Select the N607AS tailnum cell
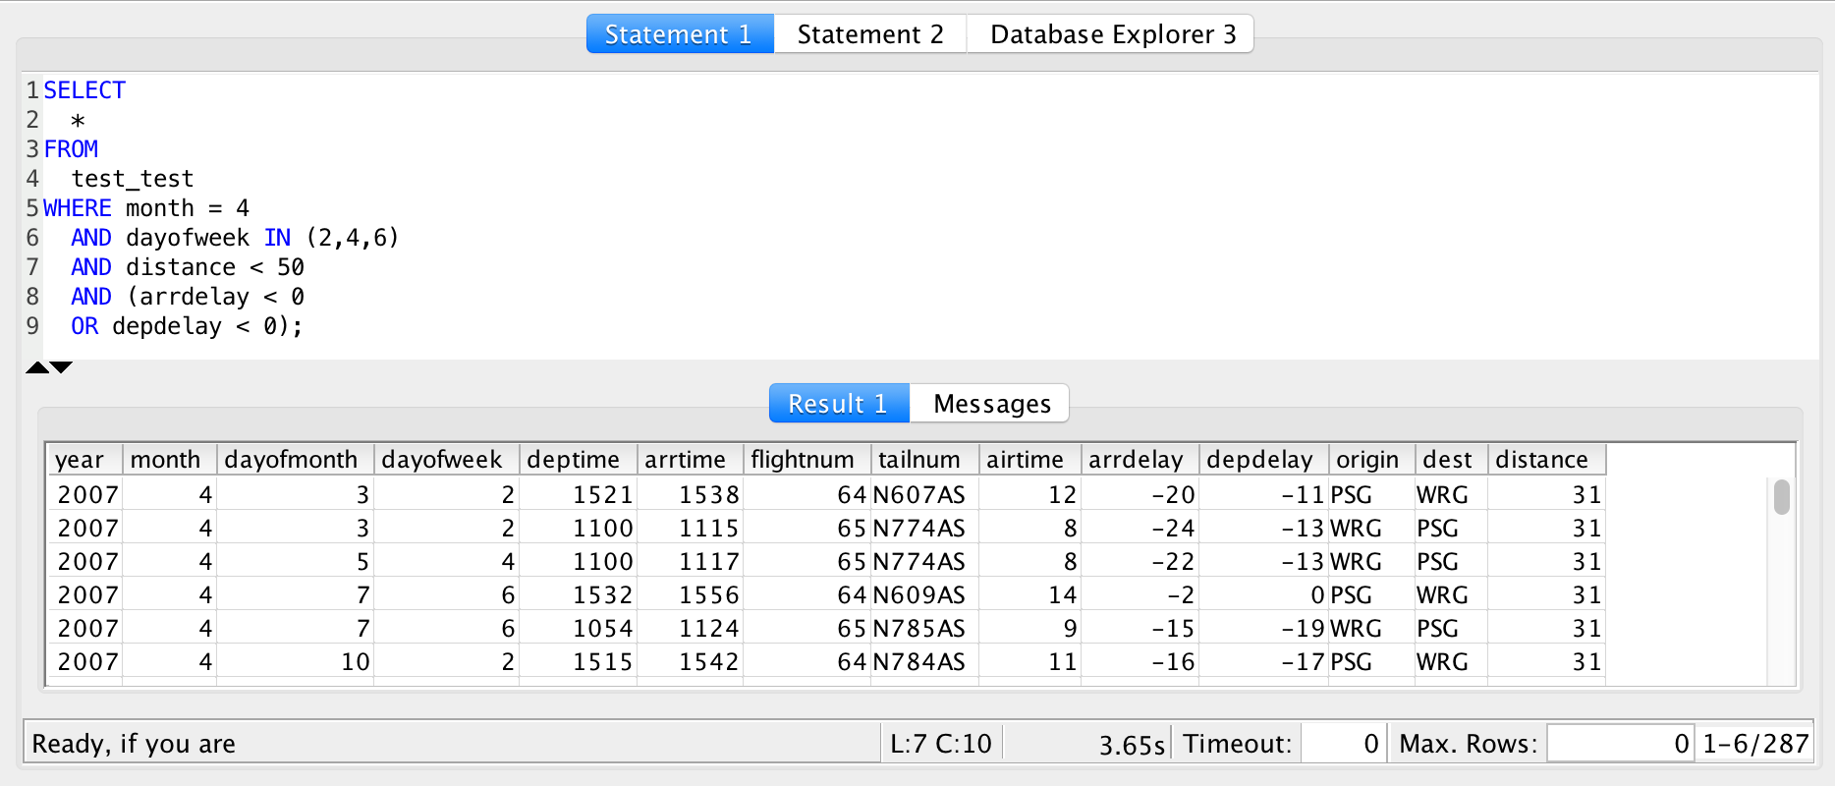The width and height of the screenshot is (1835, 786). (x=924, y=494)
